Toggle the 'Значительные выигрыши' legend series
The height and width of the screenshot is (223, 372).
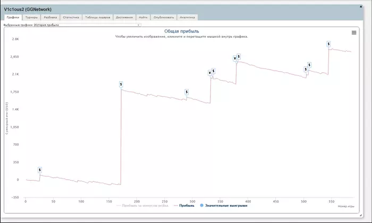coord(224,205)
